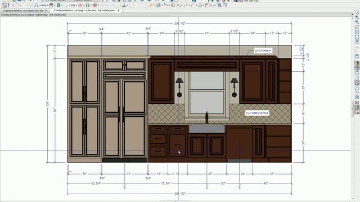Expand the arc tool dropdown arrow
Screen dimensions: 360x202
point(196,5)
